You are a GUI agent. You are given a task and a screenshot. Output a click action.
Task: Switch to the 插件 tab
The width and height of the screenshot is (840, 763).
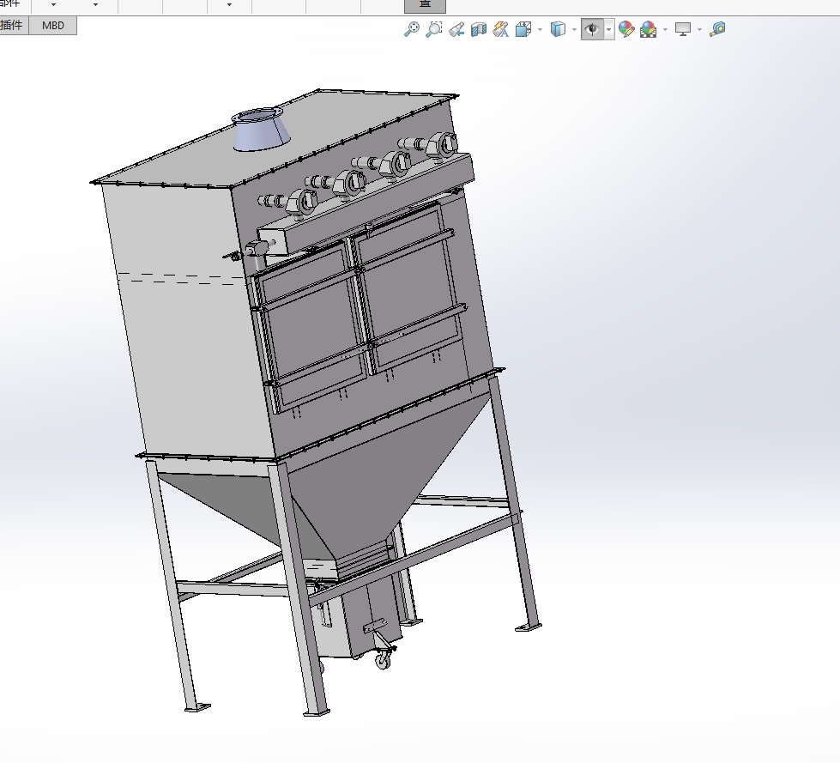(12, 25)
